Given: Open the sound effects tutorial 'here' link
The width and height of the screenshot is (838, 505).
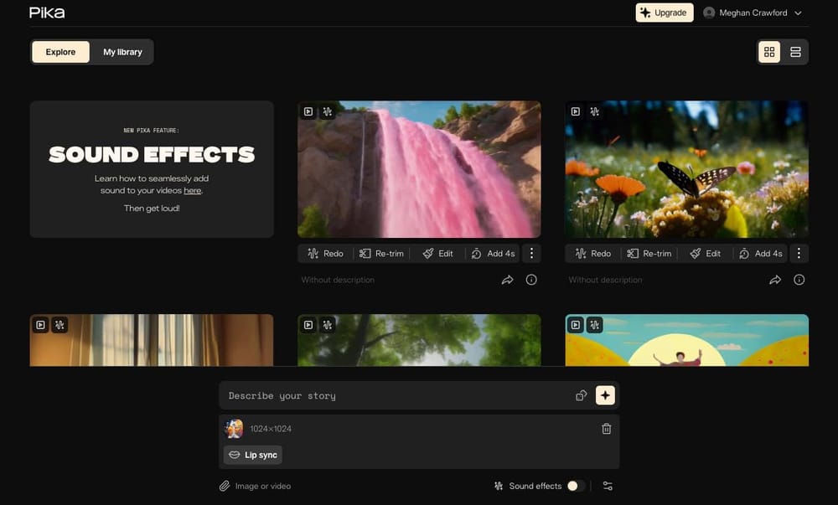Looking at the screenshot, I should point(193,190).
